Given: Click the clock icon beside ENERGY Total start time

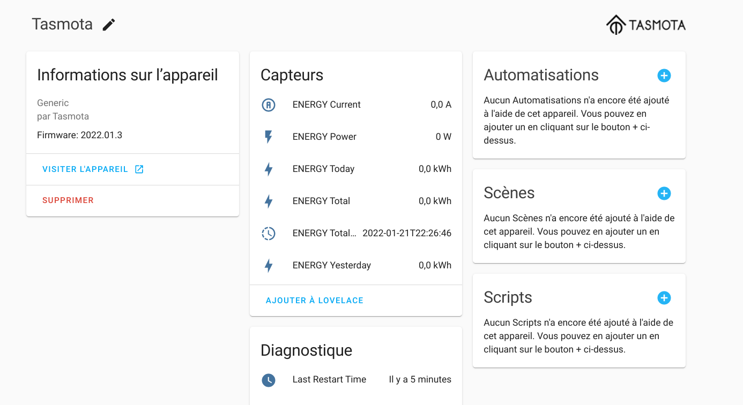Looking at the screenshot, I should (x=269, y=234).
